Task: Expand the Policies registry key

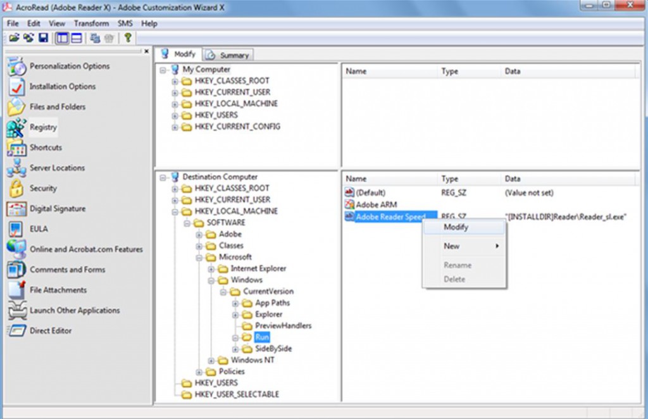Action: 199,372
